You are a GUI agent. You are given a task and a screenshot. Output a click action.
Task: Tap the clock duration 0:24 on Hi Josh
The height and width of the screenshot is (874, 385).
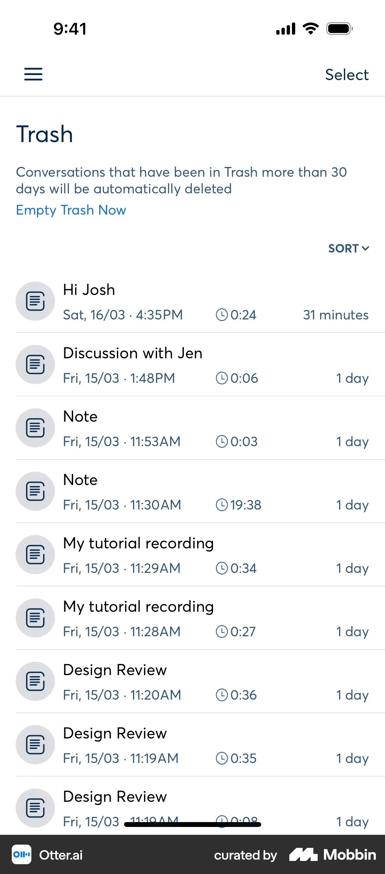click(236, 315)
